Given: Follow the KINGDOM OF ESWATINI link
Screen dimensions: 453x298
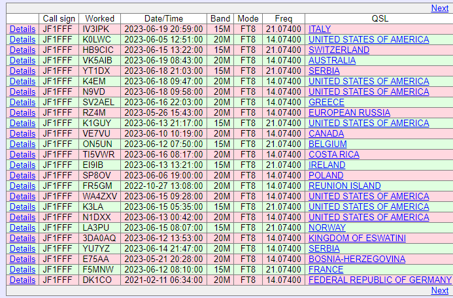Looking at the screenshot, I should pos(357,239).
